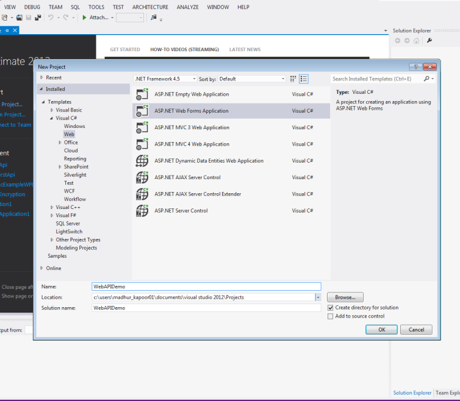Screen dimensions: 460x401
Task: Open the TEAM menu
Action: point(56,7)
